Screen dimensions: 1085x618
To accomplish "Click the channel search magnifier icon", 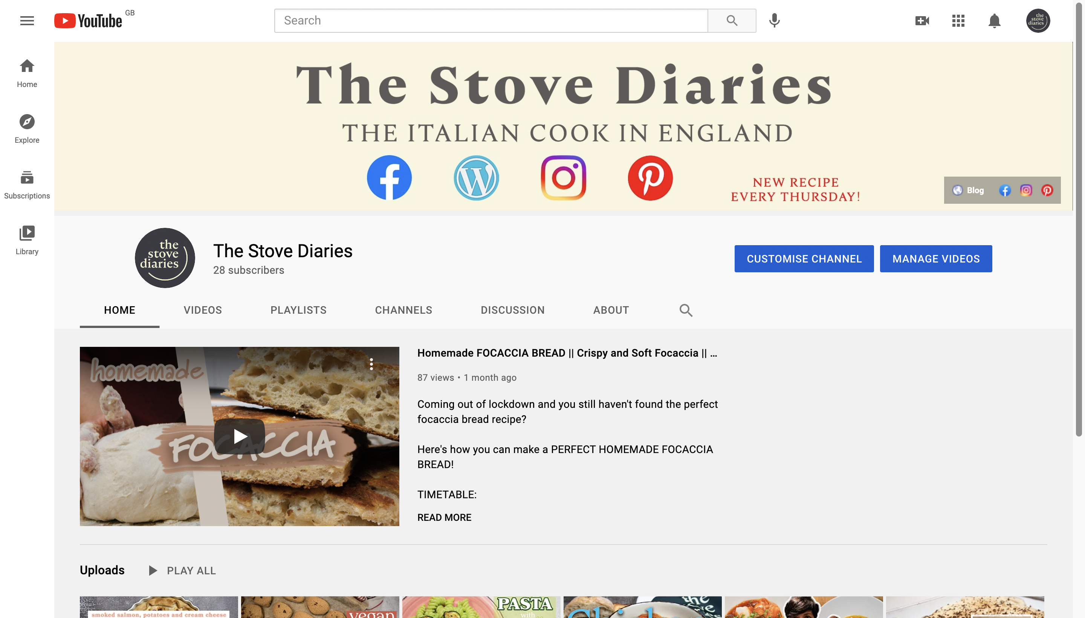I will coord(686,310).
